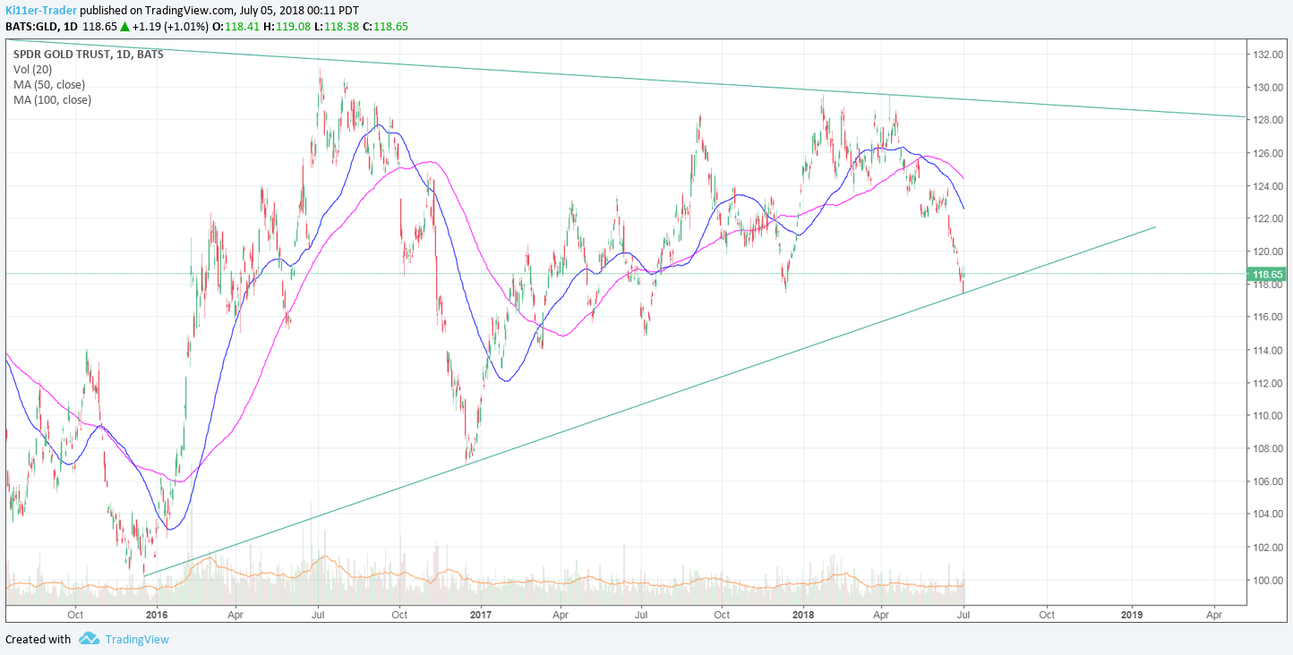This screenshot has height=655, width=1293.
Task: Click the 'Vol (20)' indicator label
Action: click(x=32, y=69)
